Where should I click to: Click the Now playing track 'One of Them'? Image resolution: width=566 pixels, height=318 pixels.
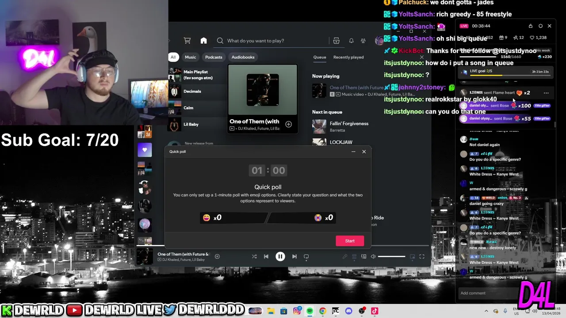(x=356, y=87)
